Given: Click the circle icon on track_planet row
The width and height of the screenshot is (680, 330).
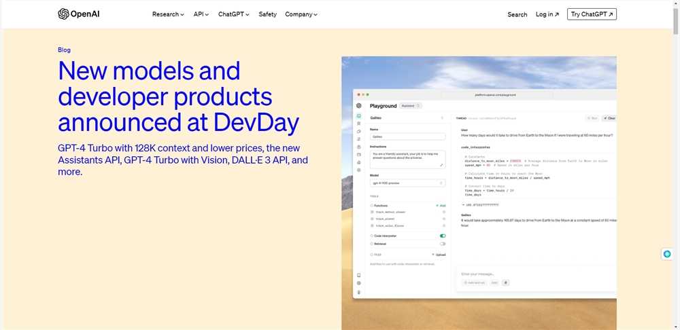Looking at the screenshot, I should click(x=443, y=219).
